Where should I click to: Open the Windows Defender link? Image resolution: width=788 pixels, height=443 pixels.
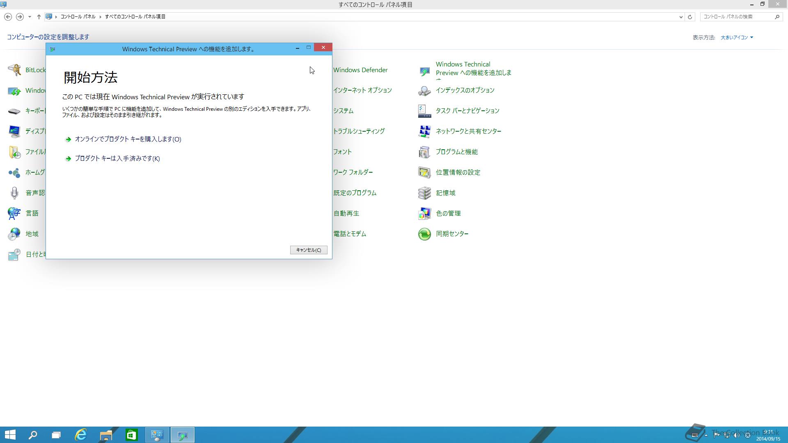360,70
